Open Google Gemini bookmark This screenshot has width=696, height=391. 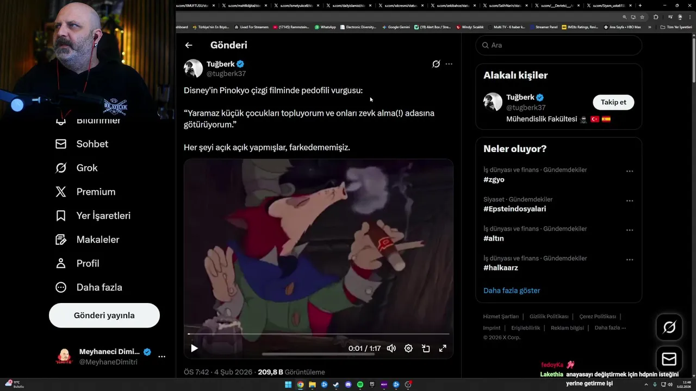coord(396,27)
